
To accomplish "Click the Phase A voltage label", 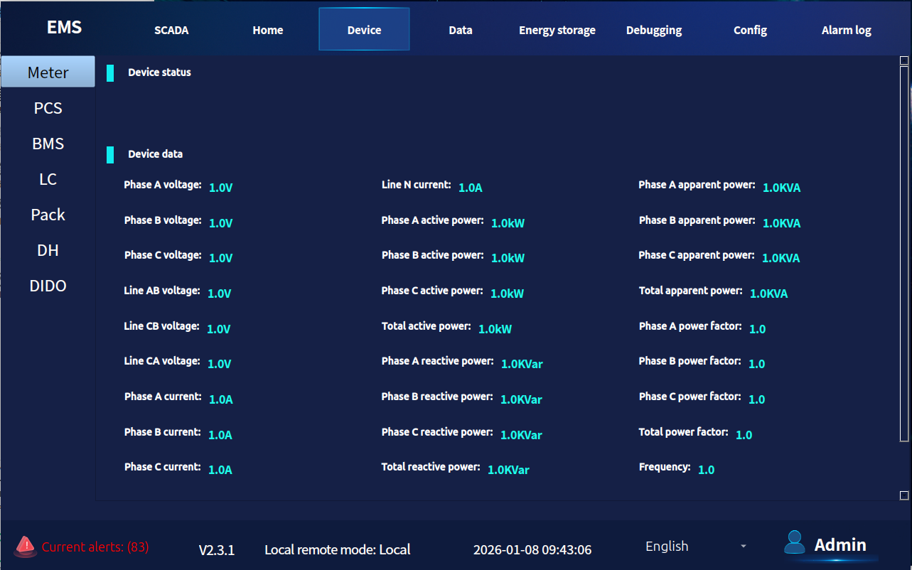I will point(163,185).
